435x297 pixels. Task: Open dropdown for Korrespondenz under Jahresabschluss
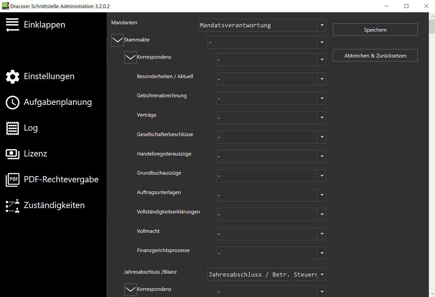[x=271, y=291]
